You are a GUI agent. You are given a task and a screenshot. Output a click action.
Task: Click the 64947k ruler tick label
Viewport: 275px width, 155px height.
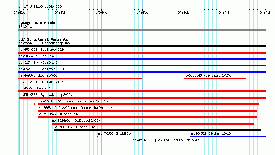tap(224, 12)
